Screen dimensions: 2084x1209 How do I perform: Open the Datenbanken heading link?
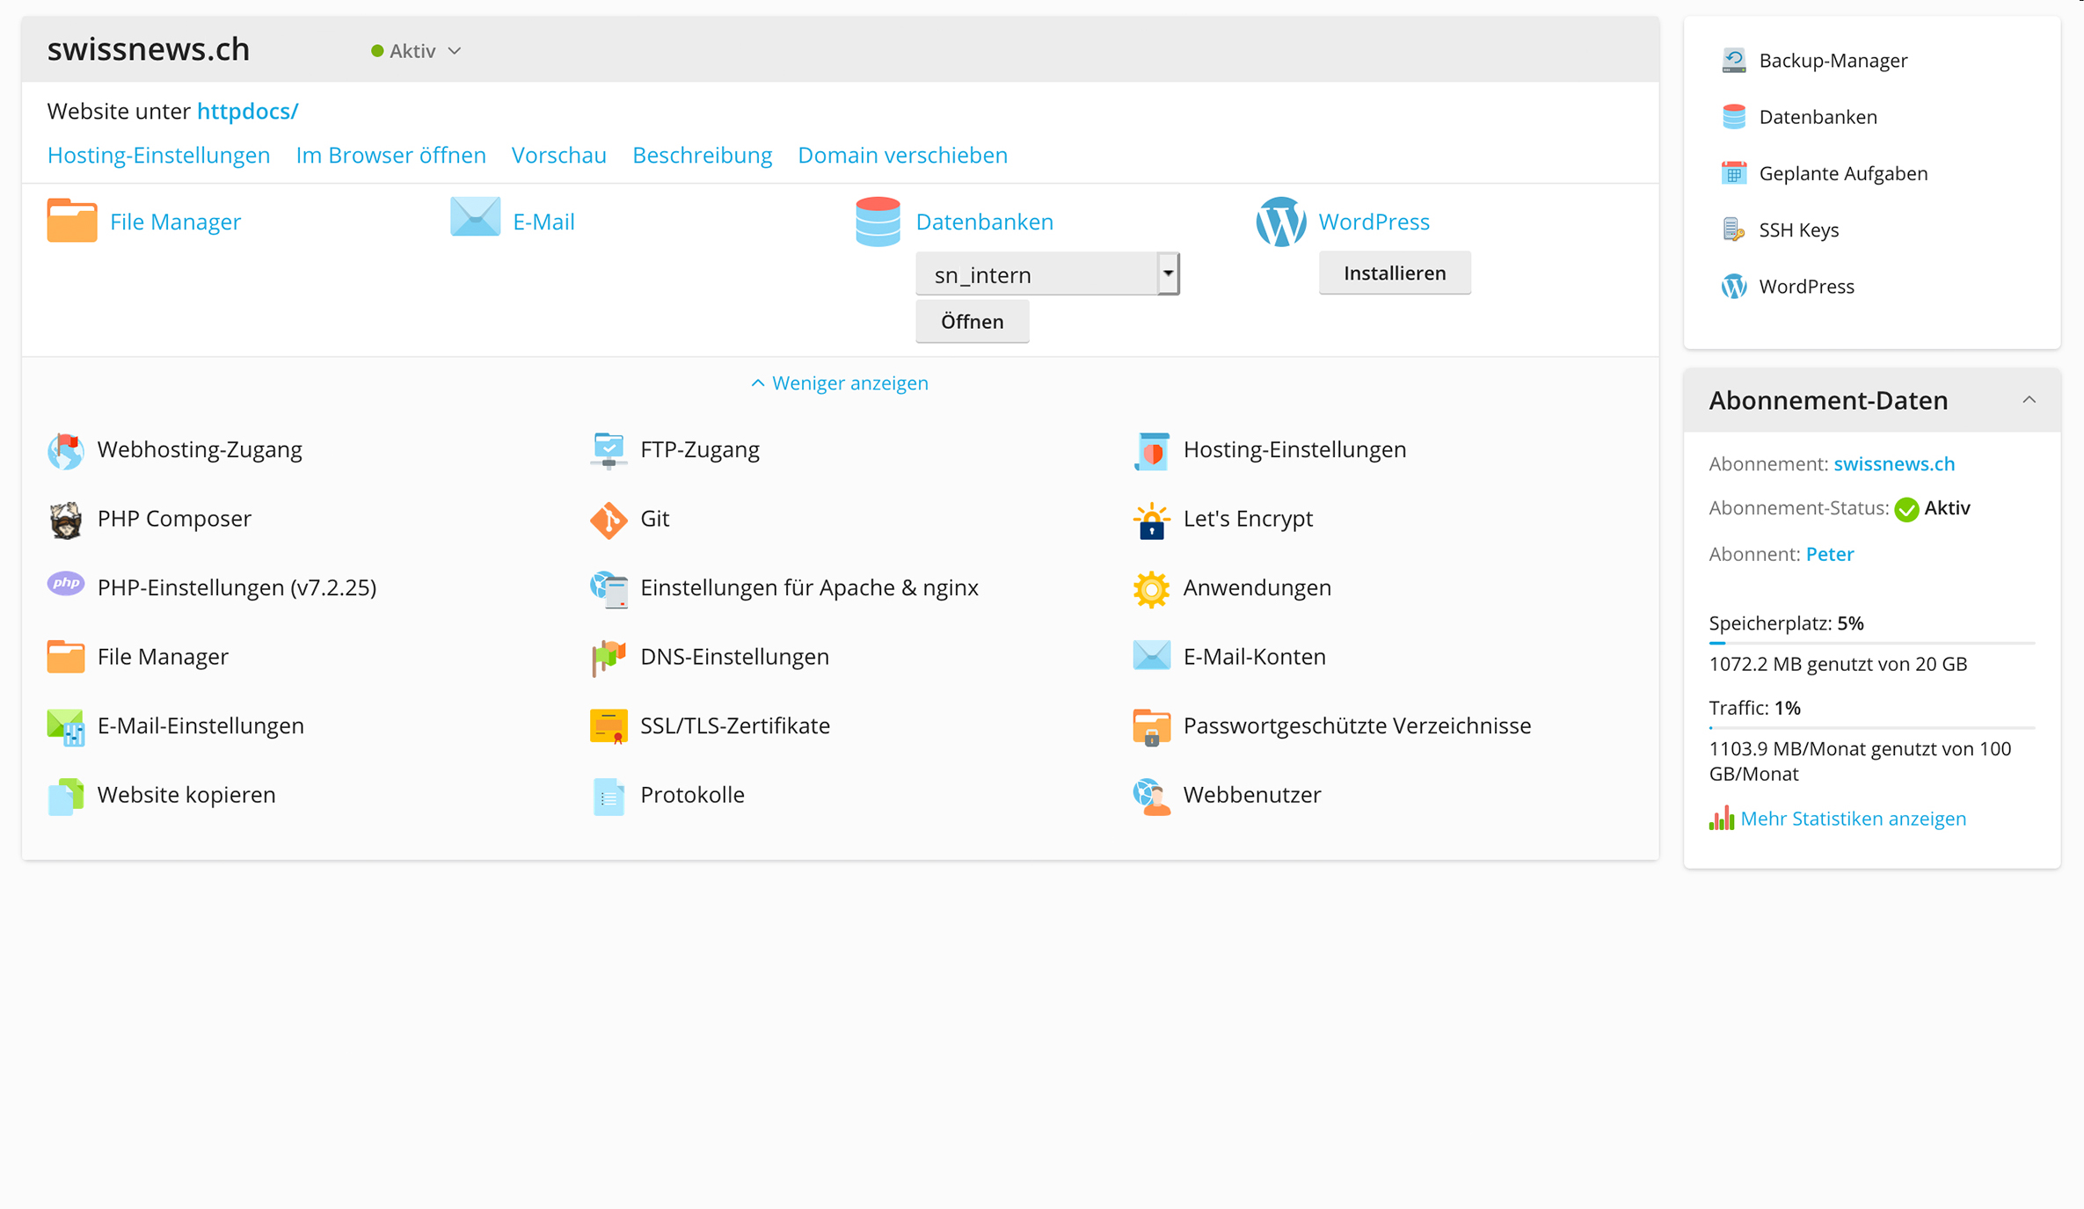[x=984, y=222]
